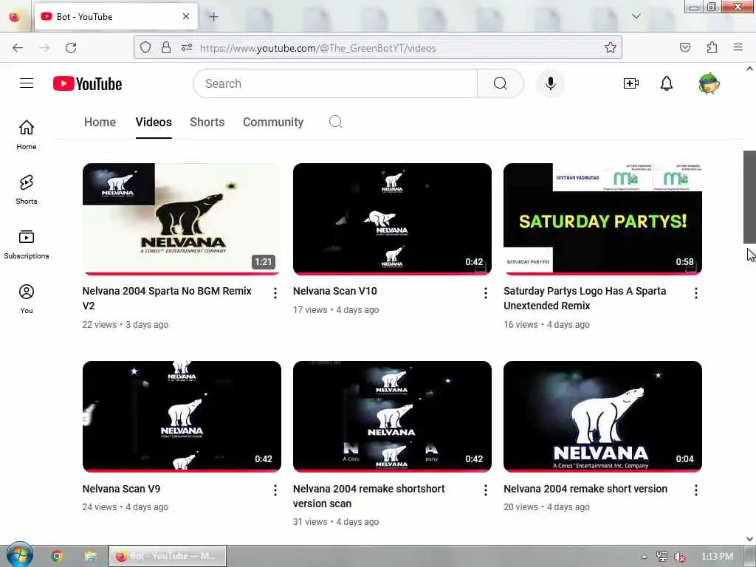The height and width of the screenshot is (567, 756).
Task: Click the browser address bar URL
Action: click(318, 48)
